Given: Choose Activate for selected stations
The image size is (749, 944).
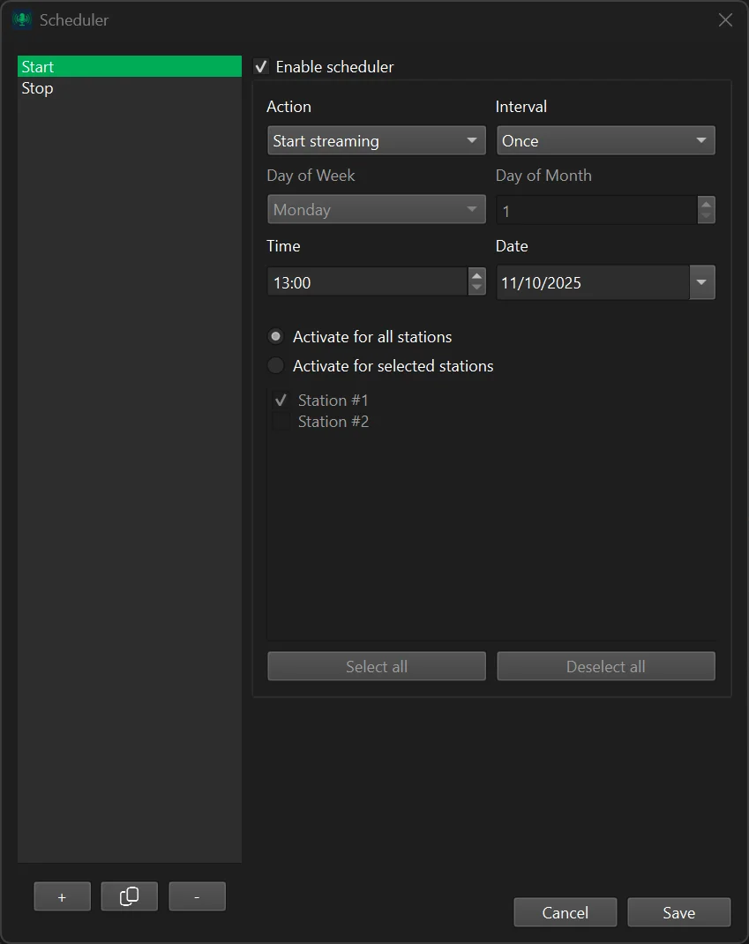Looking at the screenshot, I should (275, 365).
